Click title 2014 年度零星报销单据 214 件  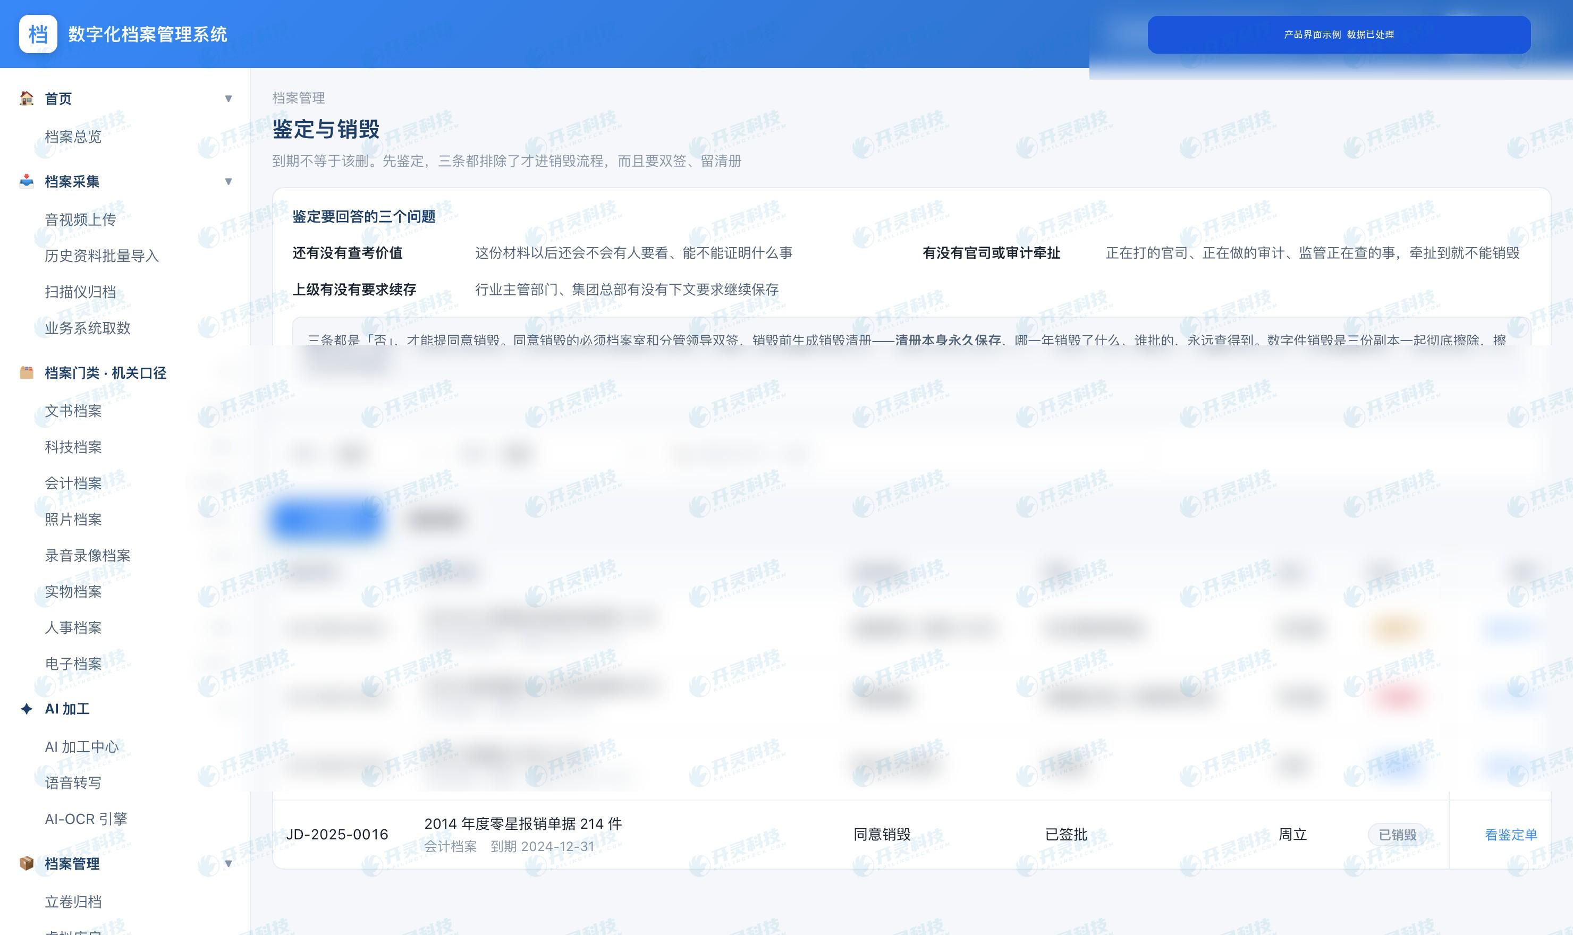click(523, 823)
